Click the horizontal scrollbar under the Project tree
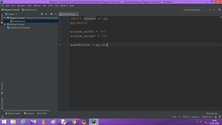 (27, 110)
